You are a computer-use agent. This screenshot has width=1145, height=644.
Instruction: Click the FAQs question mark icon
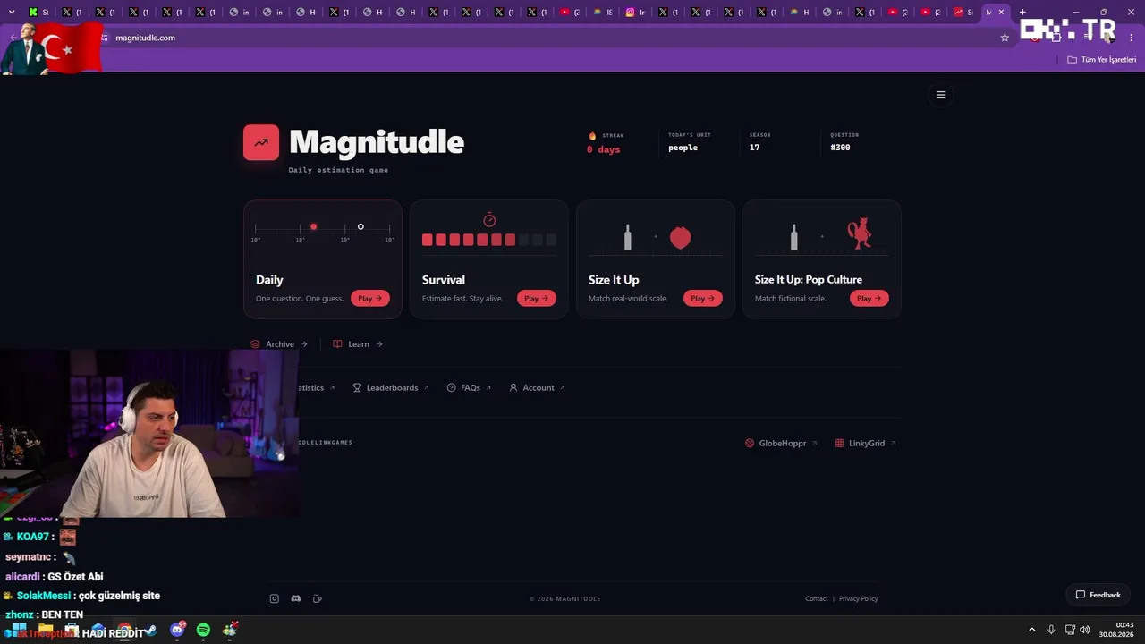point(451,388)
